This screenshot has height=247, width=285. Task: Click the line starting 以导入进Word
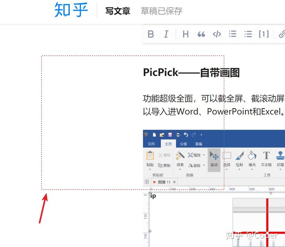click(x=214, y=111)
